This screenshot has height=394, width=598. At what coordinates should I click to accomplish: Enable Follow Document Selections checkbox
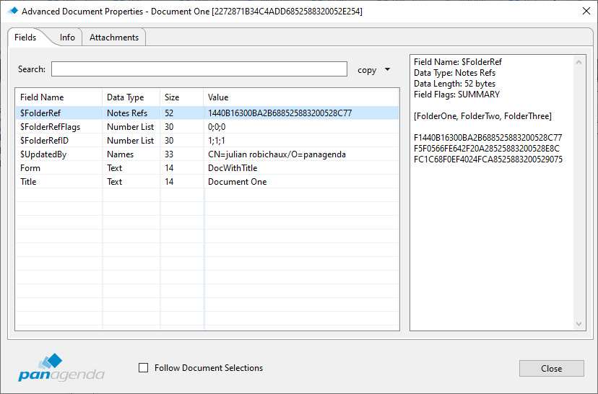tap(143, 368)
